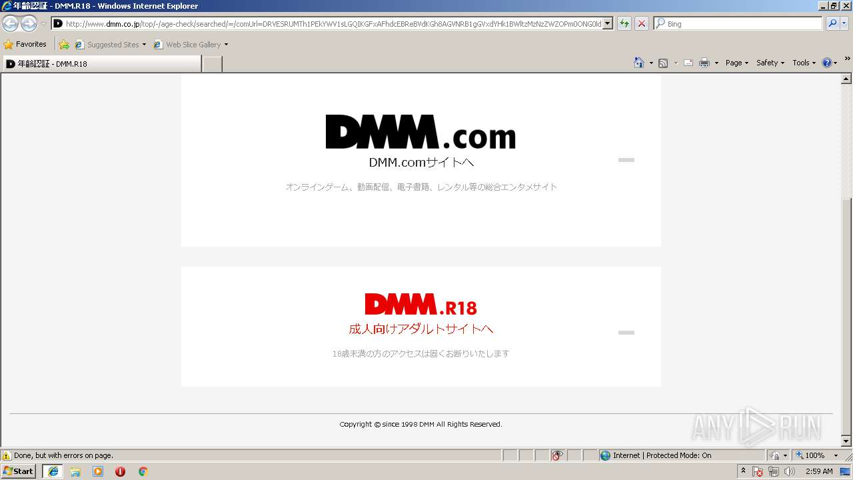The width and height of the screenshot is (853, 480).
Task: Open the recent pages dropdown arrow
Action: [43, 24]
